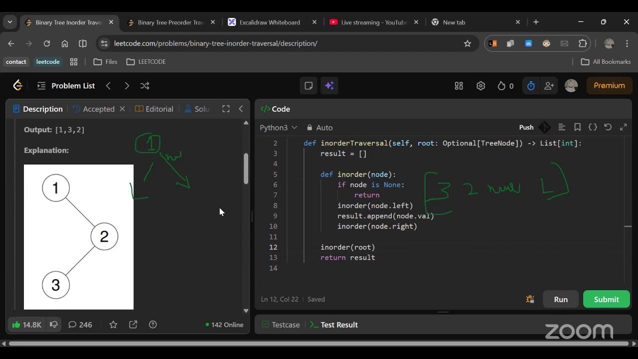This screenshot has height=359, width=638.
Task: Switch to the Test Result tab
Action: click(x=333, y=325)
